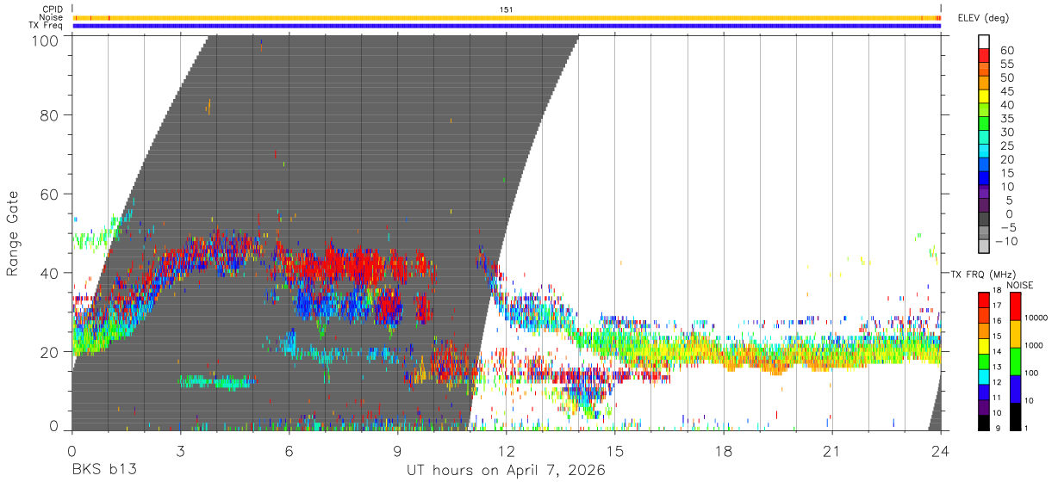Click the 20 tick on Range Gate axis
The image size is (1058, 488).
tap(48, 352)
